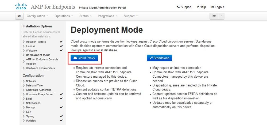The height and width of the screenshot is (125, 267).
Task: Open Date and Time section
Action: [x=34, y=86]
